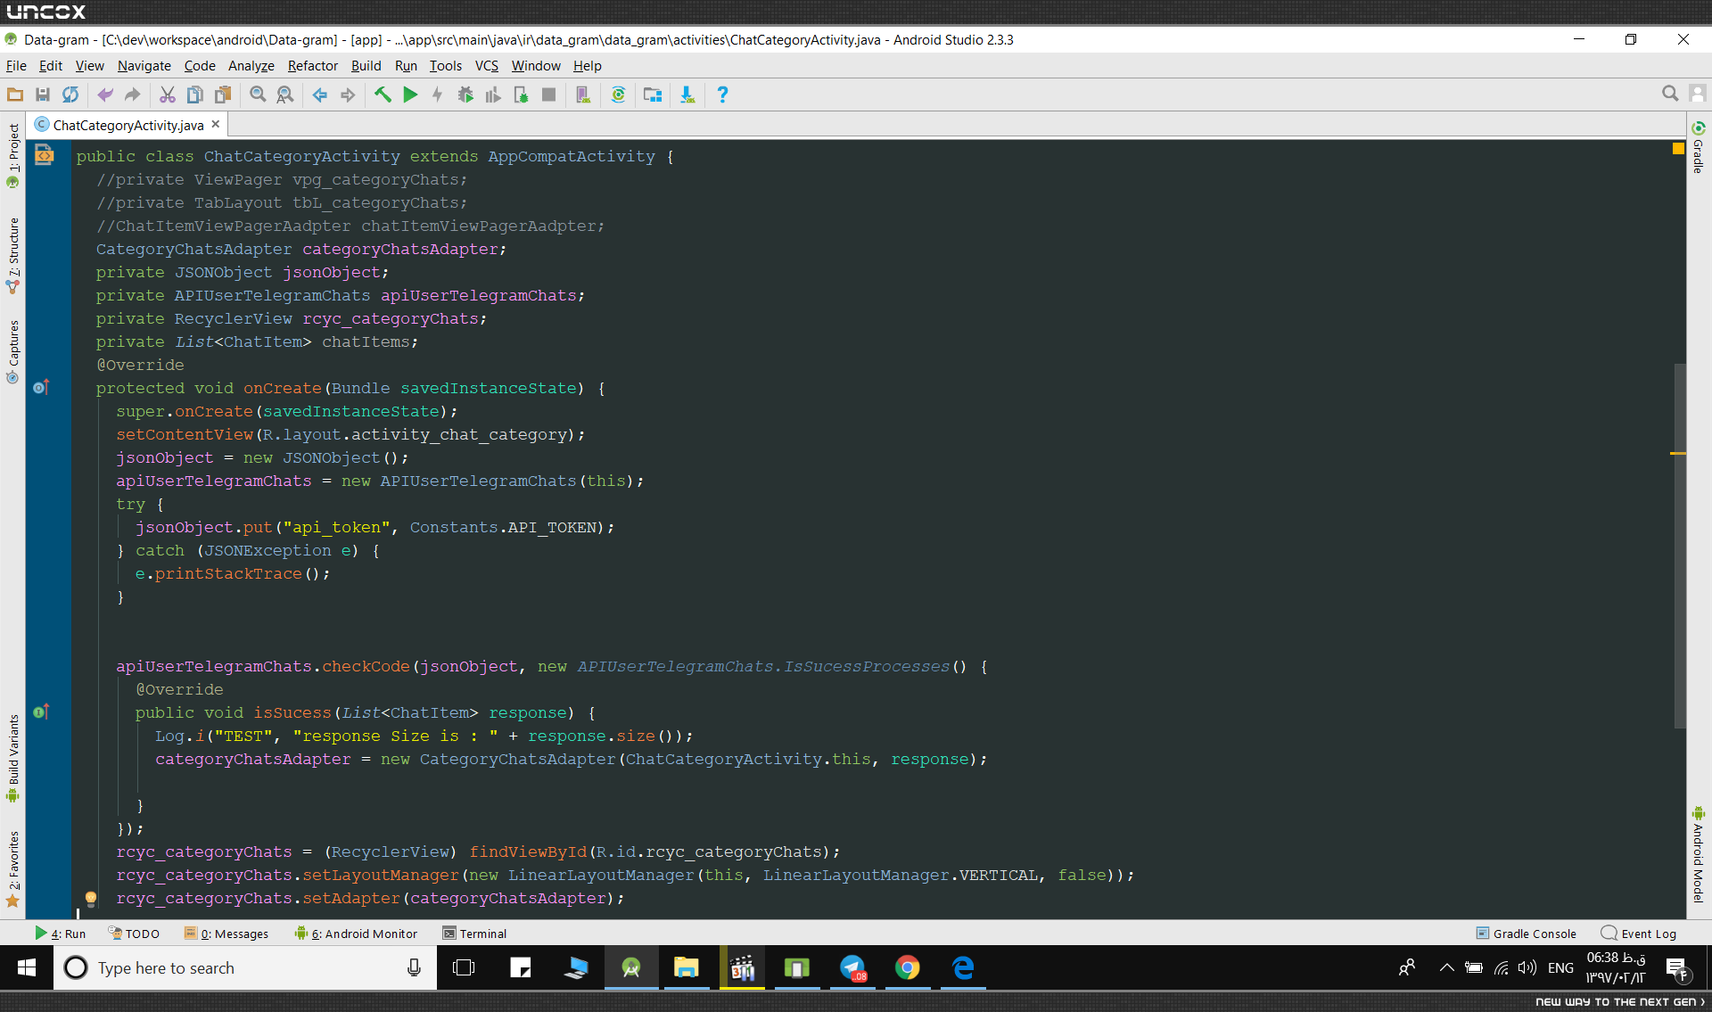Open Telegram from the taskbar
1712x1012 pixels.
point(853,967)
